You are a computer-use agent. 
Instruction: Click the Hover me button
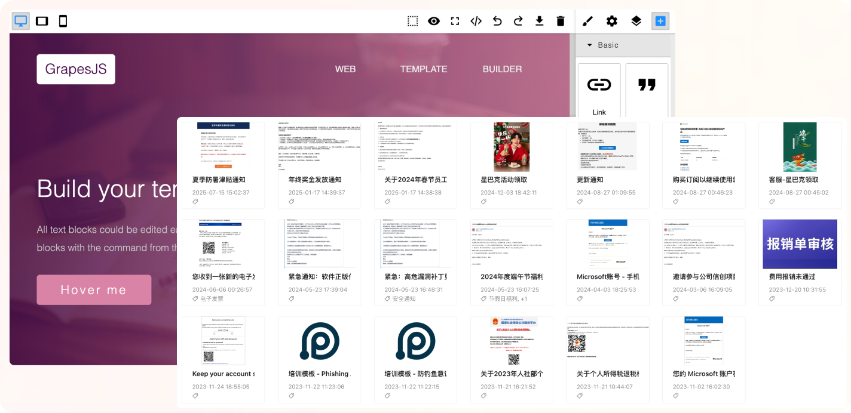[94, 290]
